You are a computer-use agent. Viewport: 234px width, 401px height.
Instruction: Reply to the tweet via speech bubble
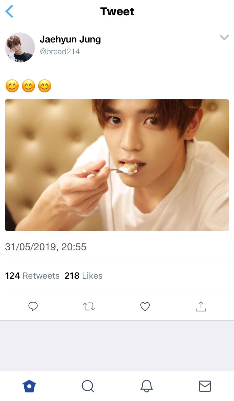pyautogui.click(x=33, y=307)
